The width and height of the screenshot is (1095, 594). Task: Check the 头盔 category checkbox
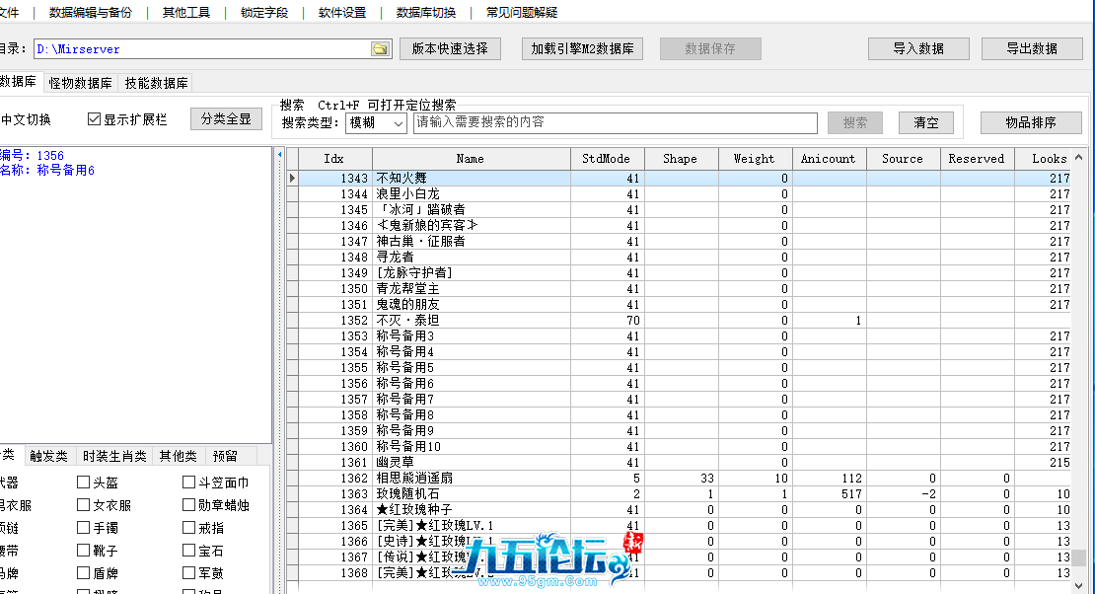pyautogui.click(x=84, y=483)
